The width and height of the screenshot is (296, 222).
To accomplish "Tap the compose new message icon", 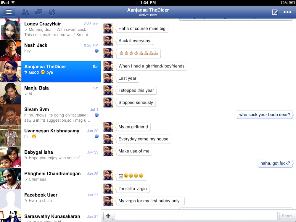I will pyautogui.click(x=275, y=12).
